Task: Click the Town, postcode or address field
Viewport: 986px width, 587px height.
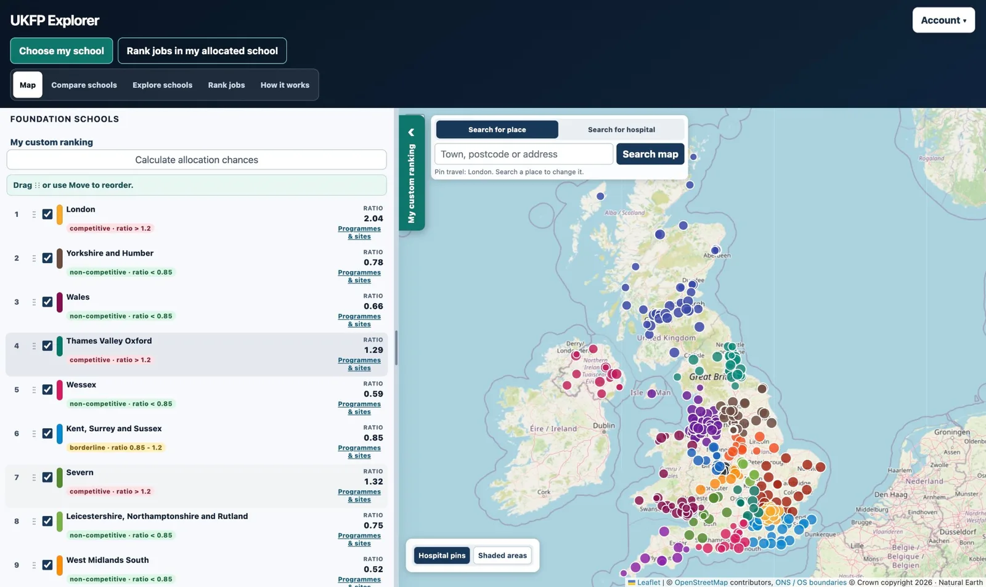Action: (524, 154)
